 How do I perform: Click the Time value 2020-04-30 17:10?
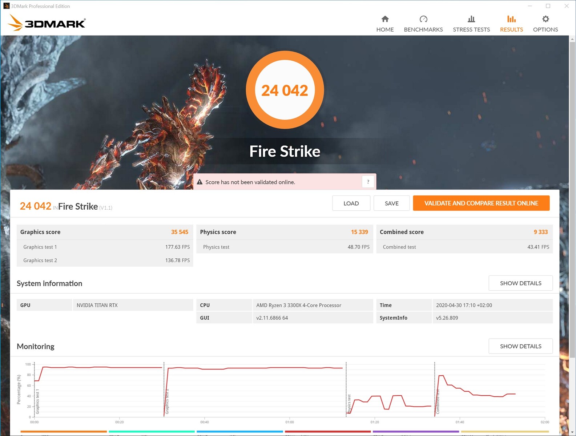coord(464,305)
